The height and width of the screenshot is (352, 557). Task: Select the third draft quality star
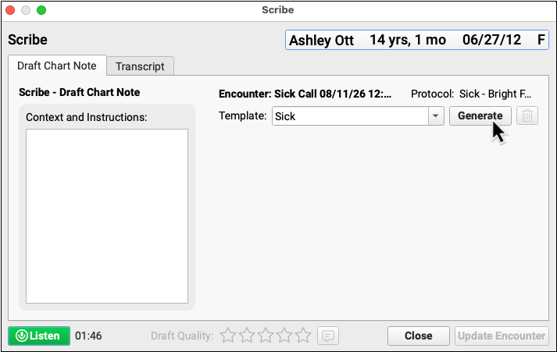266,336
